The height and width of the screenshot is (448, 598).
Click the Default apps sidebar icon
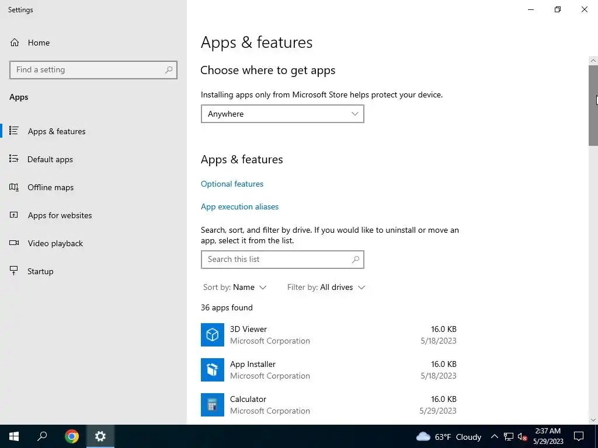point(14,159)
